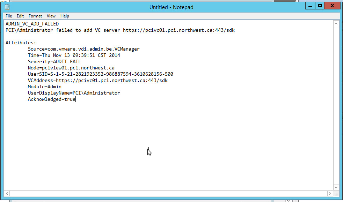Click the Source=com.vmware.vdi.admin.be.VCManager line
Screen dimensions: 343x202
click(x=84, y=49)
